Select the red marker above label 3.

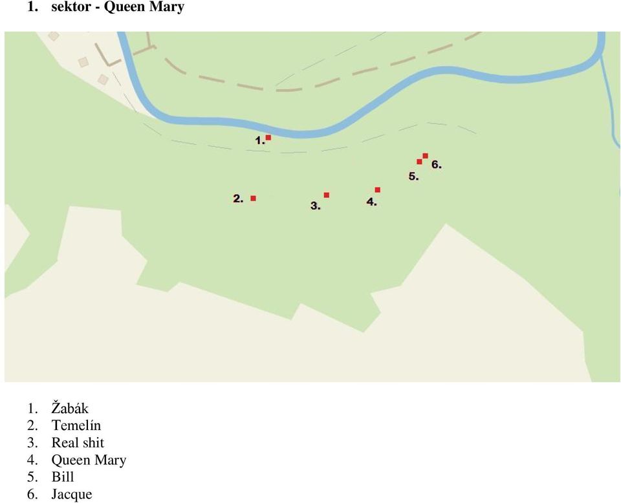[326, 195]
